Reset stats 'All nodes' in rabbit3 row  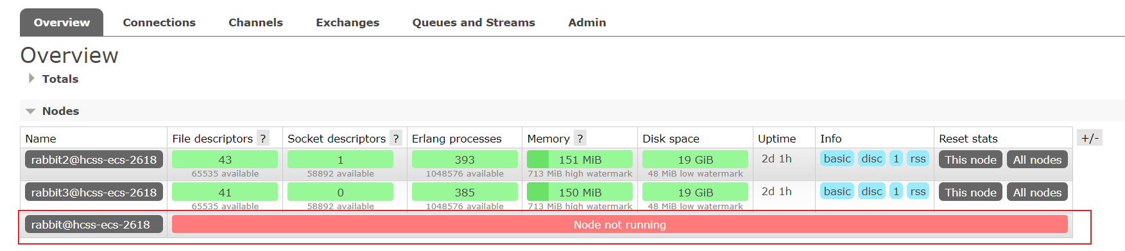click(x=1037, y=193)
